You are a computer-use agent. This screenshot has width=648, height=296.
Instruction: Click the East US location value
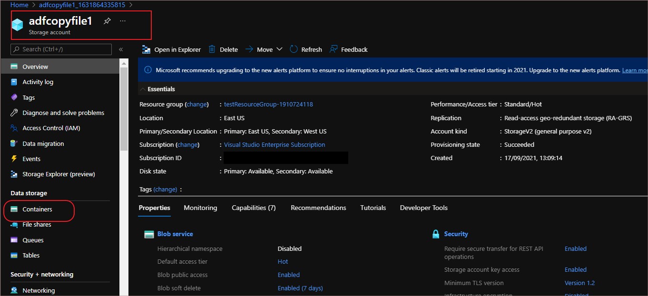pyautogui.click(x=234, y=118)
